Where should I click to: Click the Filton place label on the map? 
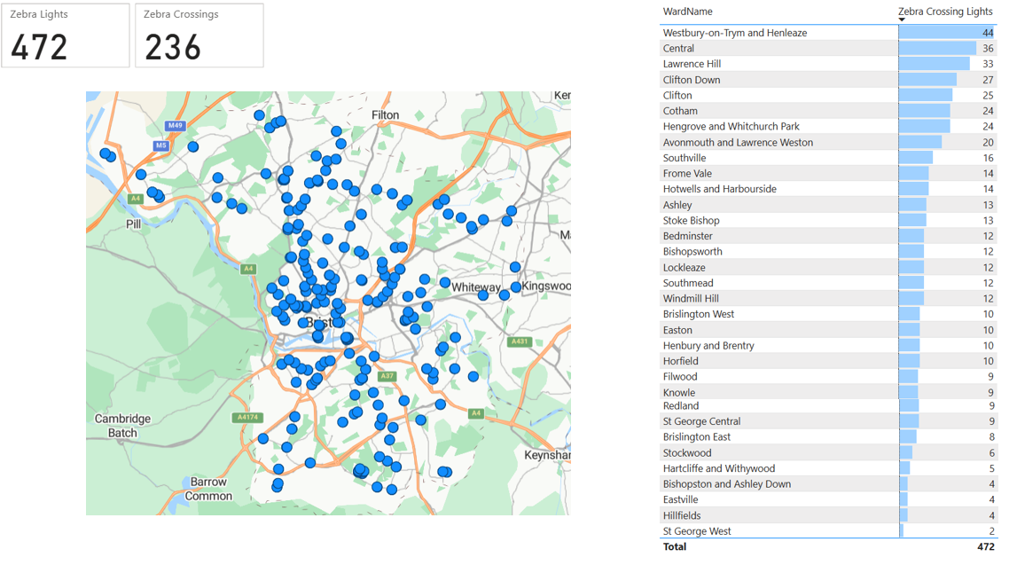click(x=386, y=115)
